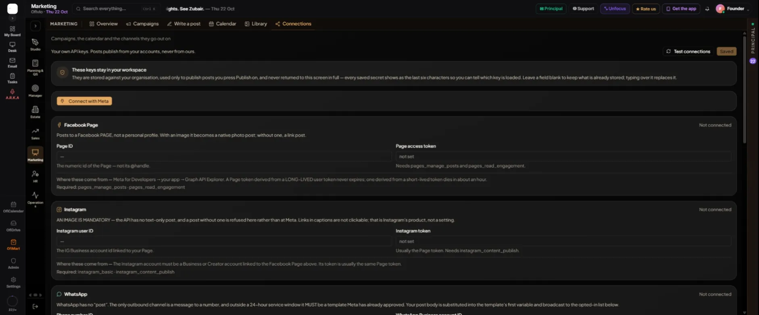
Task: Click the Principal button in top bar
Action: click(551, 9)
